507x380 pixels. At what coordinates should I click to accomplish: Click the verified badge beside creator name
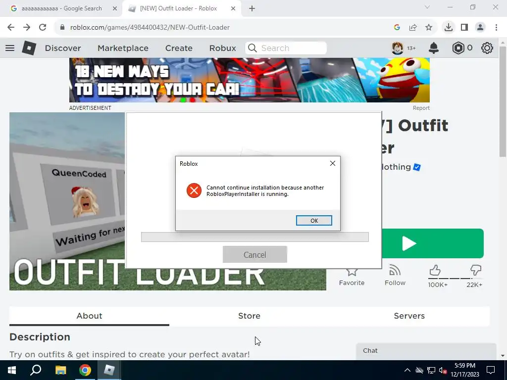[x=417, y=167]
